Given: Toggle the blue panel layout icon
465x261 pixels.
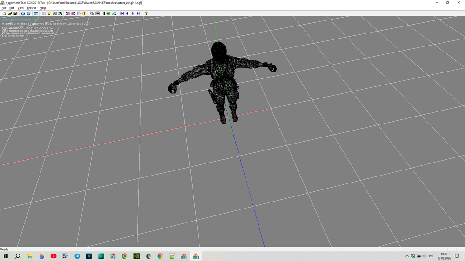Looking at the screenshot, I should [x=36, y=13].
